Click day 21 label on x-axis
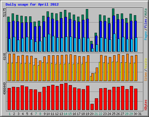 tap(96, 114)
